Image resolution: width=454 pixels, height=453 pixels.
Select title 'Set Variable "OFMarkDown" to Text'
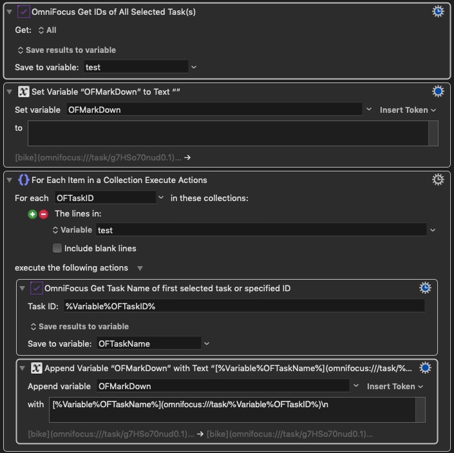(x=106, y=92)
